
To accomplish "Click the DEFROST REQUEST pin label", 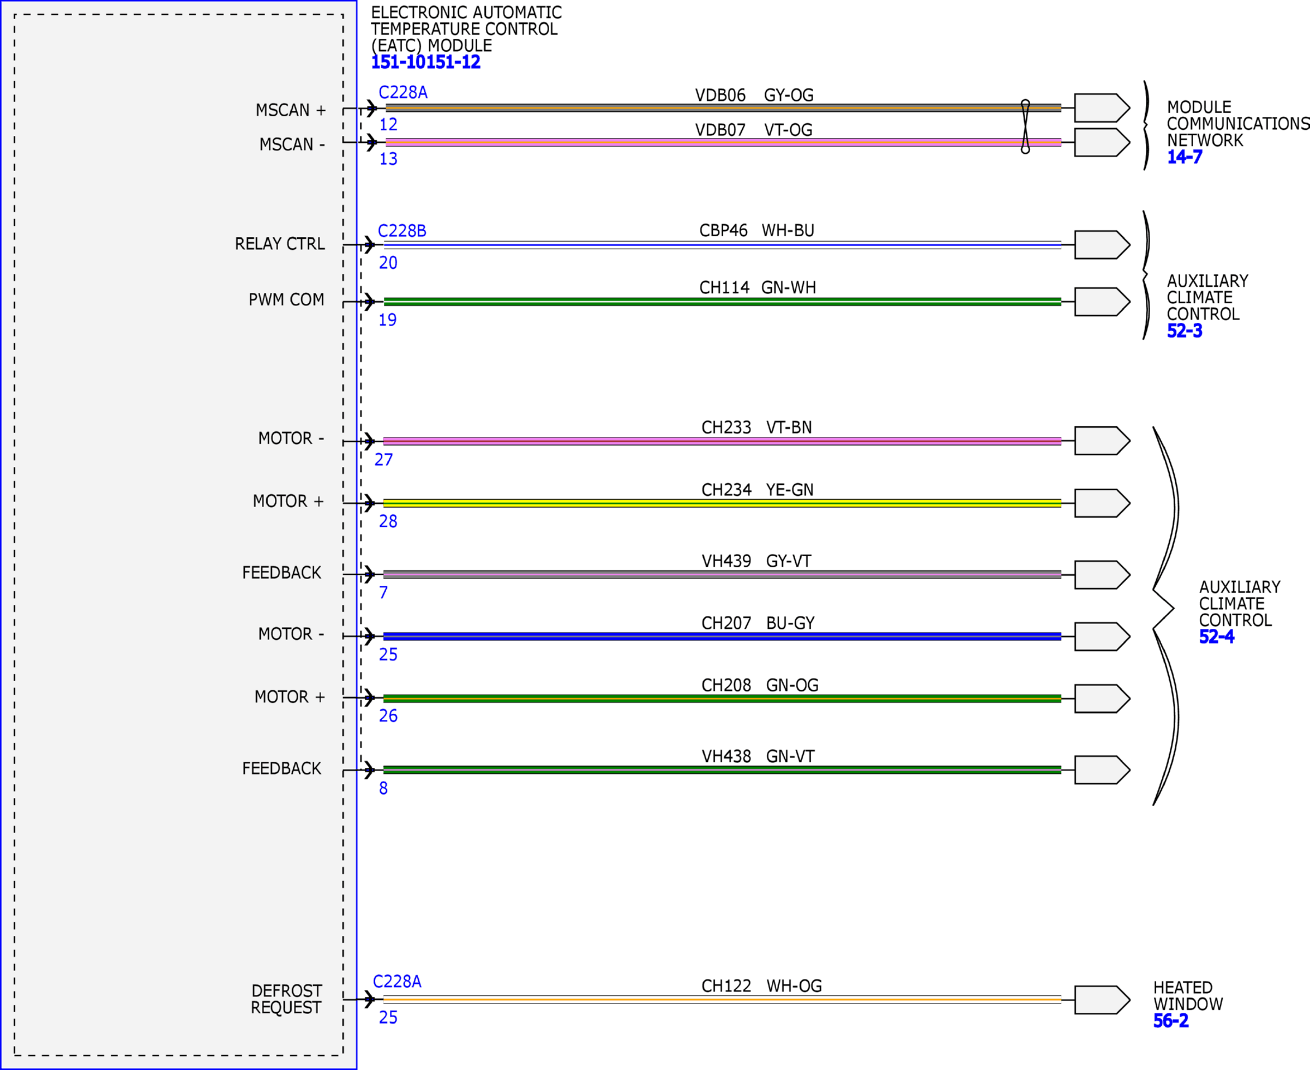I will (286, 999).
